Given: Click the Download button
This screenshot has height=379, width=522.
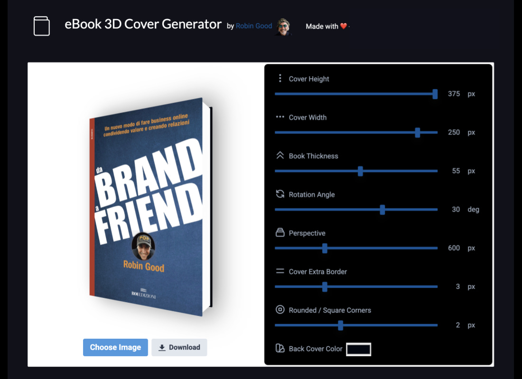Looking at the screenshot, I should (x=179, y=347).
